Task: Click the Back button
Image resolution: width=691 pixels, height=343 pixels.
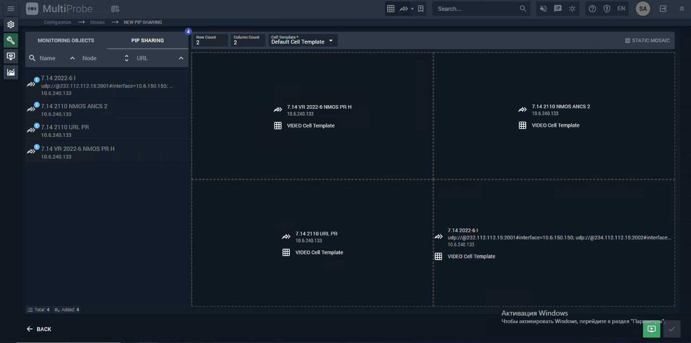Action: 39,329
